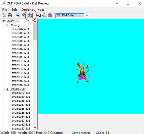Click the Compression 1 status bar entry
Image resolution: width=144 pixels, height=134 pixels.
click(82, 133)
